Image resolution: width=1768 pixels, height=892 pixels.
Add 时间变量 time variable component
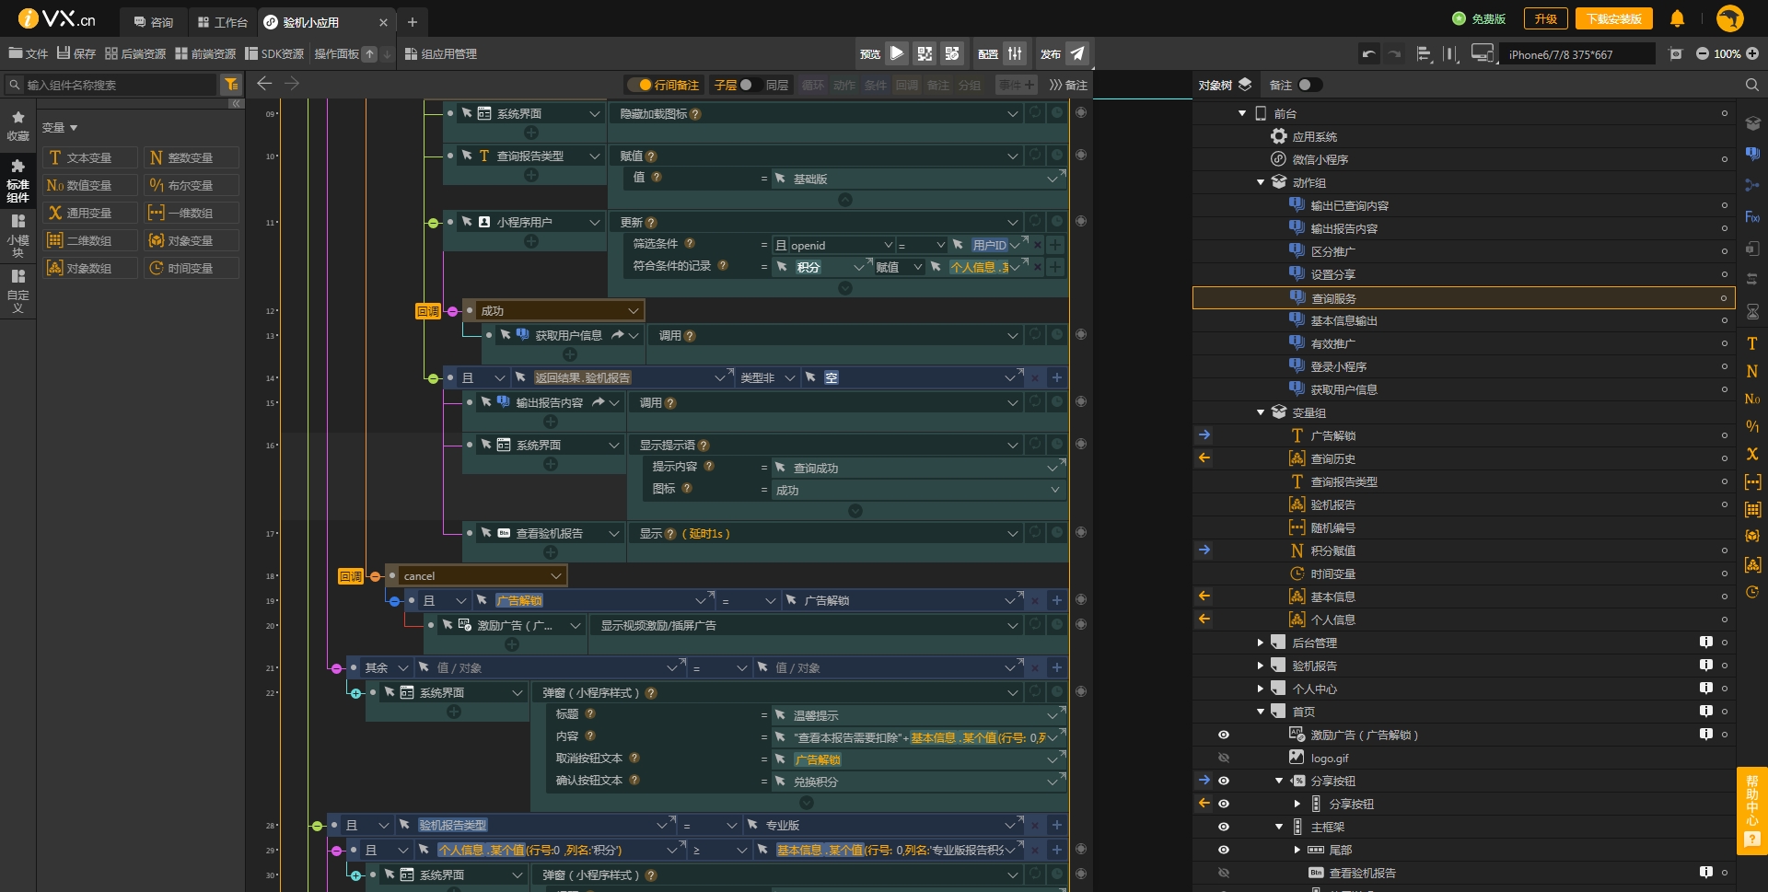(x=191, y=268)
